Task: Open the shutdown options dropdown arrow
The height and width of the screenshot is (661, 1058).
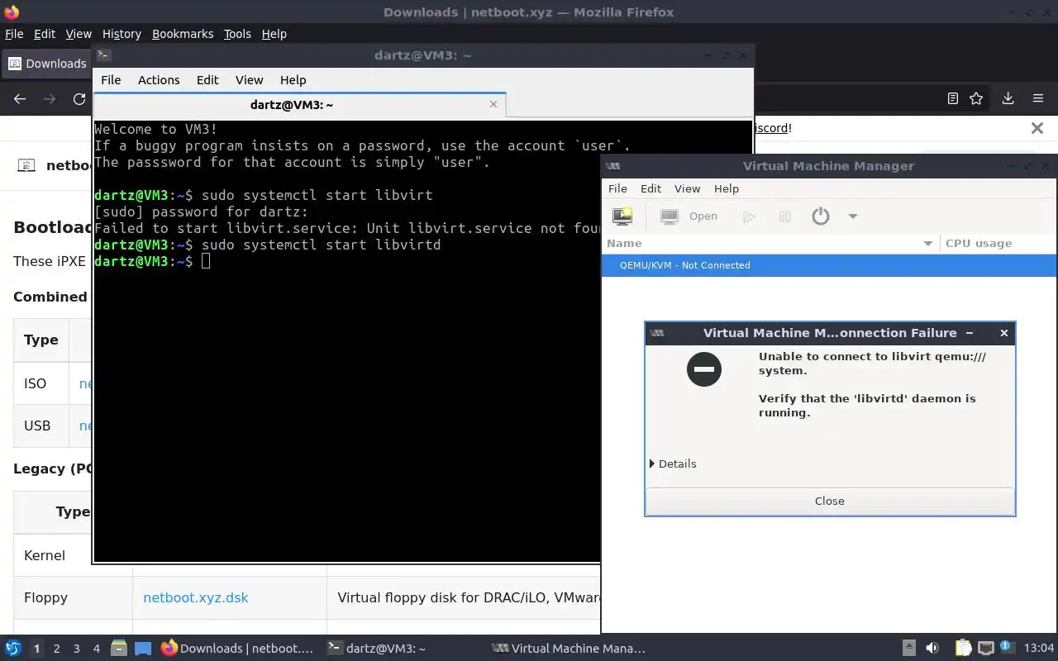Action: (x=852, y=216)
